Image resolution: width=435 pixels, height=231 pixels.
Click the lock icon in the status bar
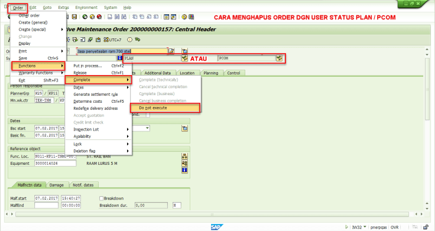426,227
